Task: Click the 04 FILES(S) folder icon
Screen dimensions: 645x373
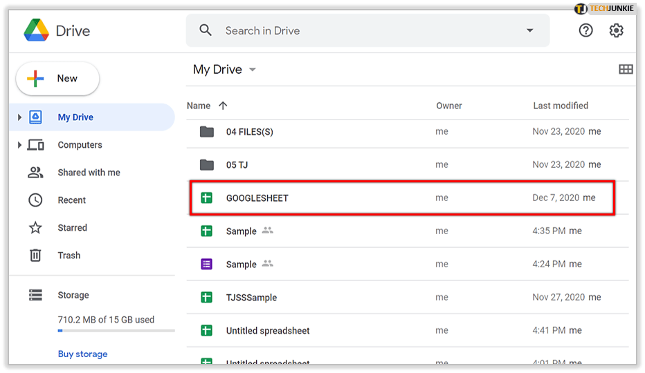Action: (206, 131)
